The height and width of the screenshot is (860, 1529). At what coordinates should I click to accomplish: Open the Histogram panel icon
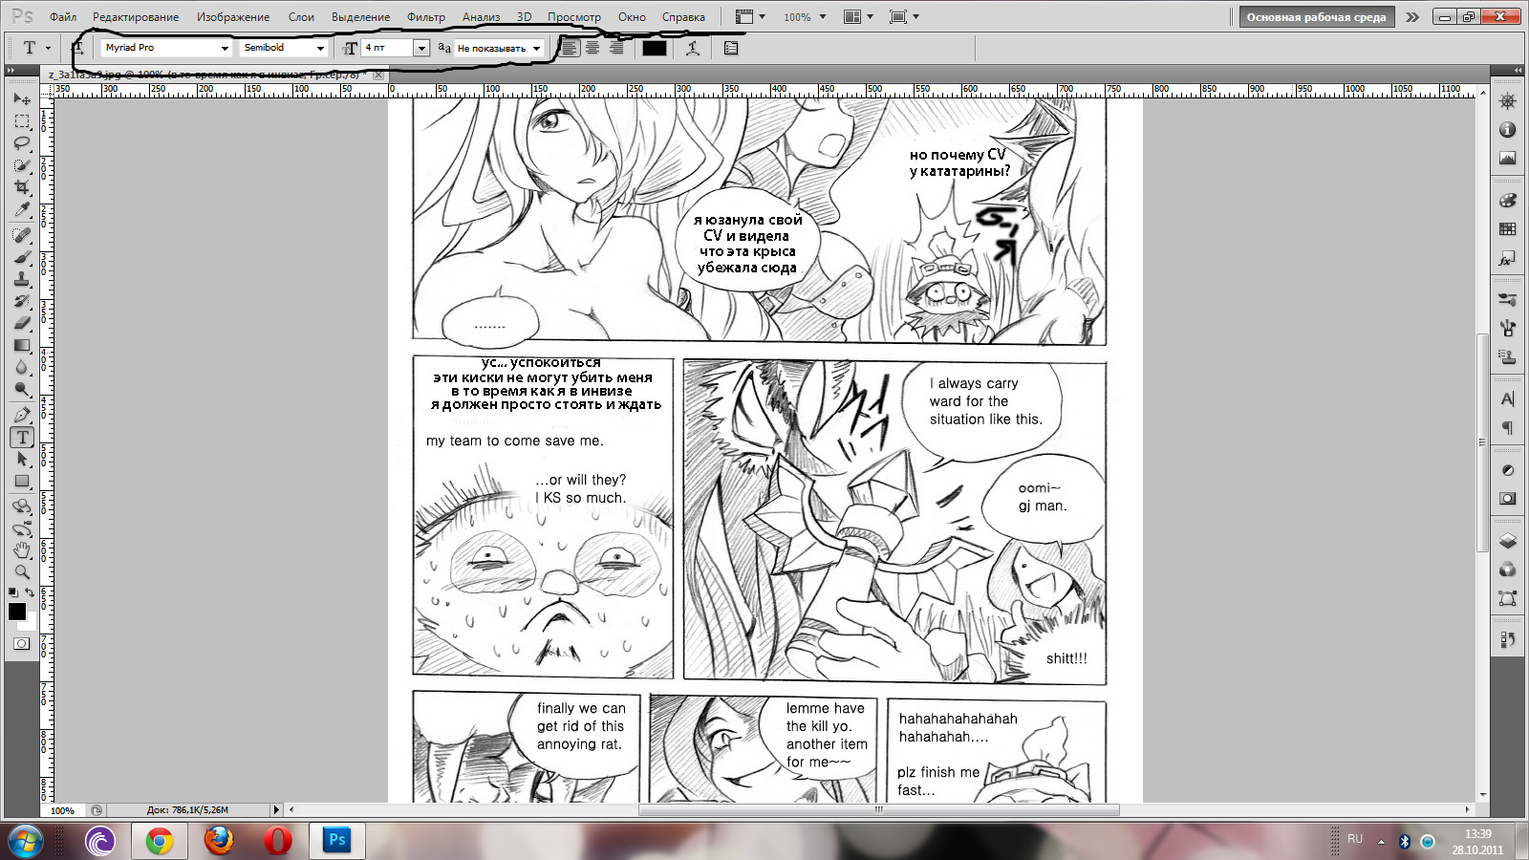1508,159
